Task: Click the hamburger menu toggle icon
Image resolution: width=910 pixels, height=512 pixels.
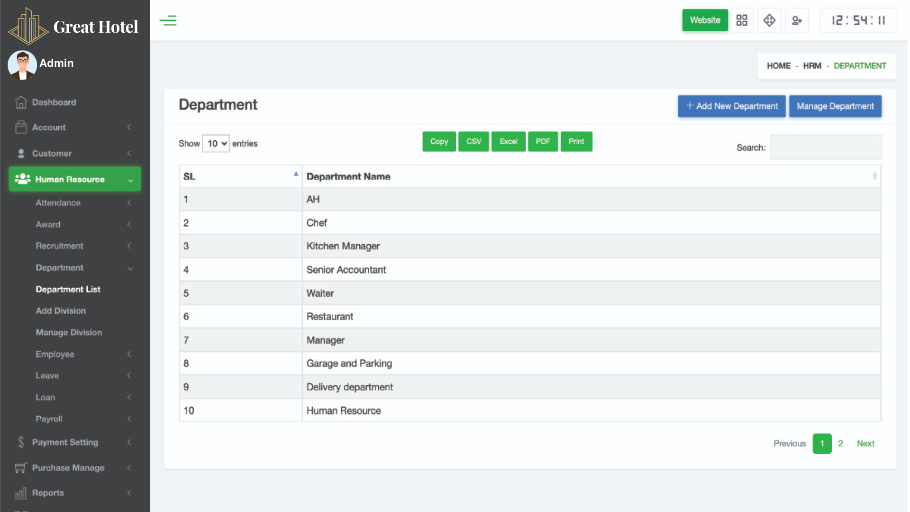Action: [168, 20]
